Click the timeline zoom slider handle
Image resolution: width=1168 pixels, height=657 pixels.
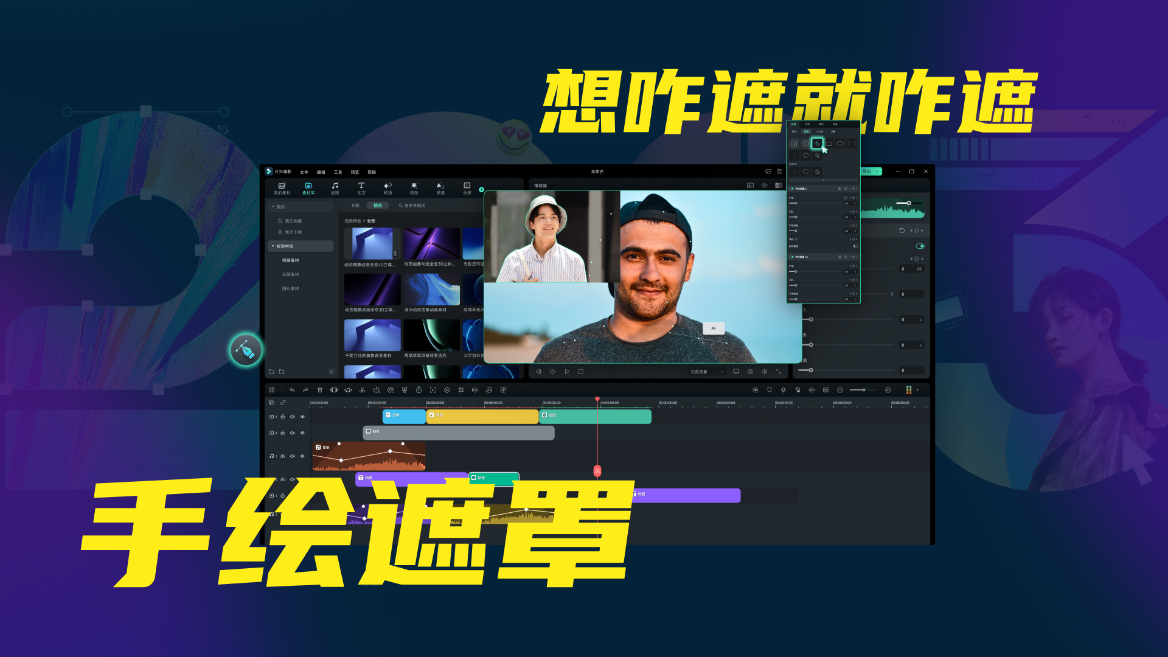click(863, 390)
